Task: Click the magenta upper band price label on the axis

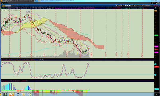Action: [156, 47]
